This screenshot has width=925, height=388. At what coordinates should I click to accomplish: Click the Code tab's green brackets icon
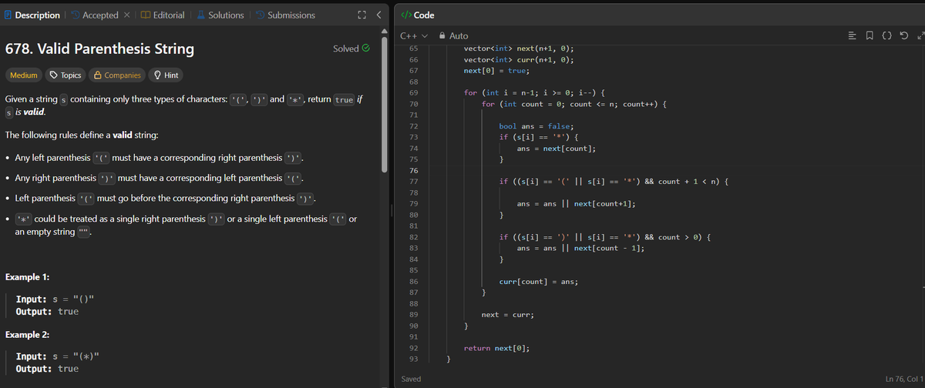[406, 15]
